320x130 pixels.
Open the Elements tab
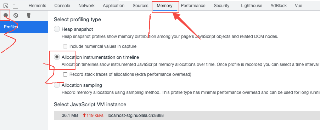37,6
